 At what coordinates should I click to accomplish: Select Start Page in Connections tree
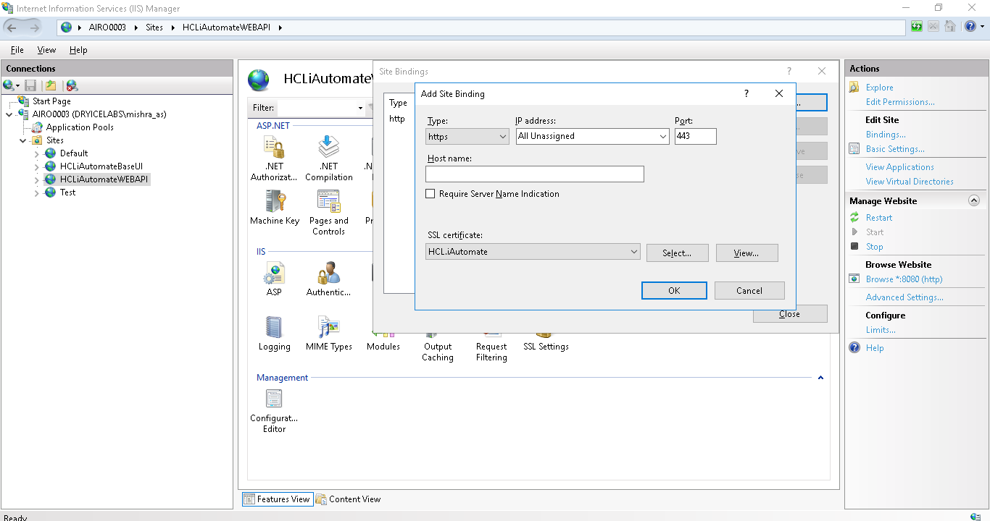point(51,101)
